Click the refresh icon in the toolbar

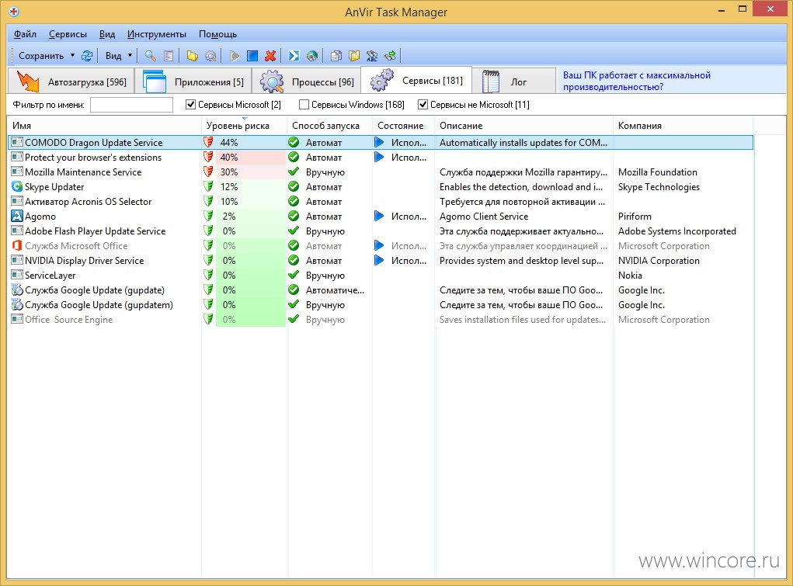click(87, 56)
